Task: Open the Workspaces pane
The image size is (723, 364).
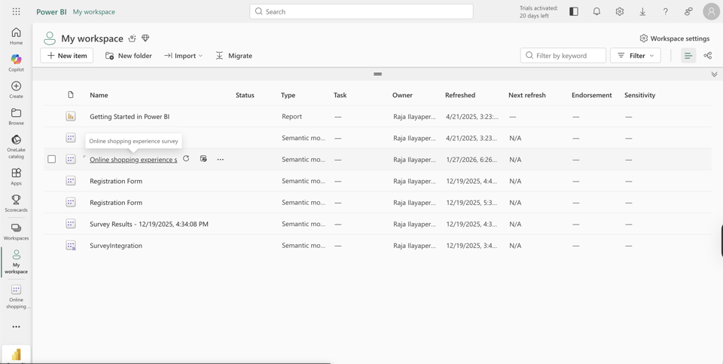Action: 16,231
